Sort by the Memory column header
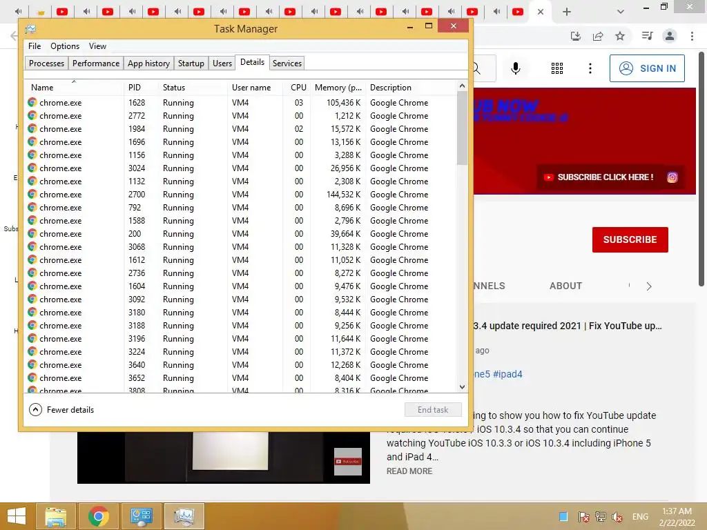 pos(338,88)
